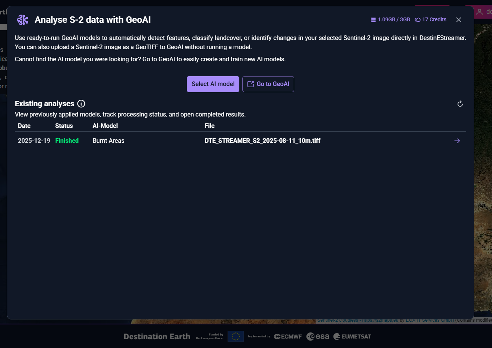Open info tooltip beside Existing analyses

(x=81, y=104)
